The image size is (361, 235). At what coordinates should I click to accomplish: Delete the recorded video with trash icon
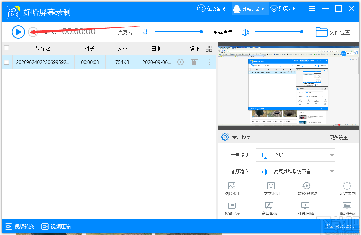point(194,62)
